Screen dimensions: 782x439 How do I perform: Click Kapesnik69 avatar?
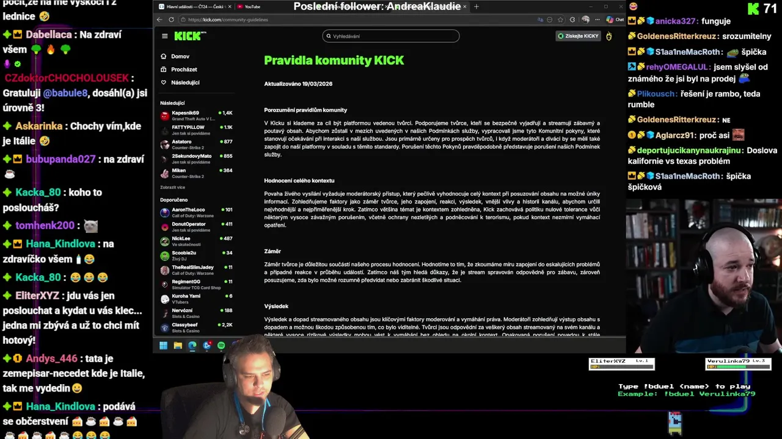coord(164,115)
